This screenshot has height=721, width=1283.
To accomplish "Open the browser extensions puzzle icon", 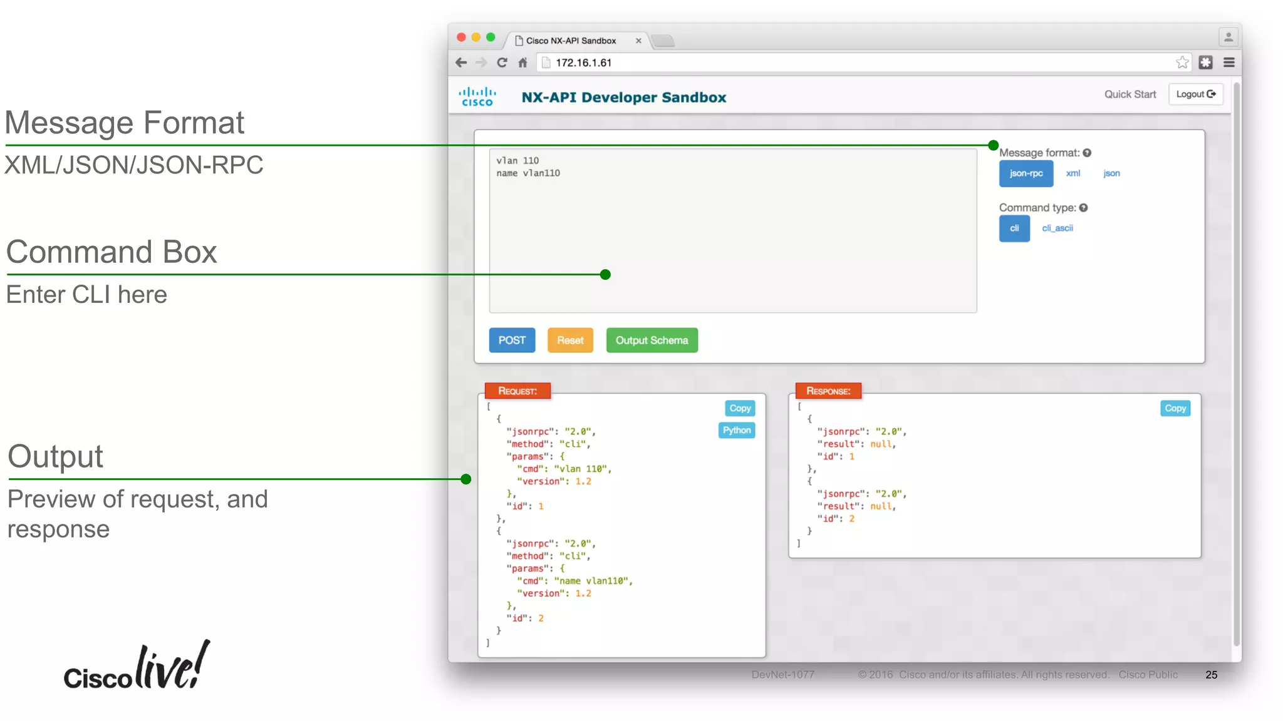I will click(1205, 63).
